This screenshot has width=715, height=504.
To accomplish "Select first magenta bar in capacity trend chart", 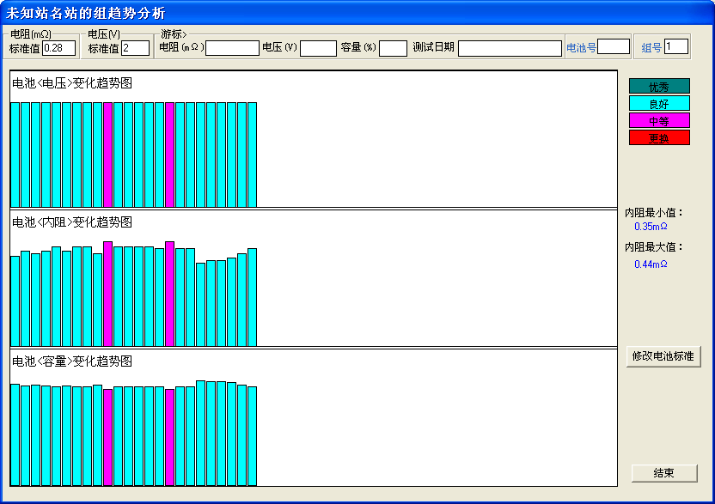I will pyautogui.click(x=107, y=438).
